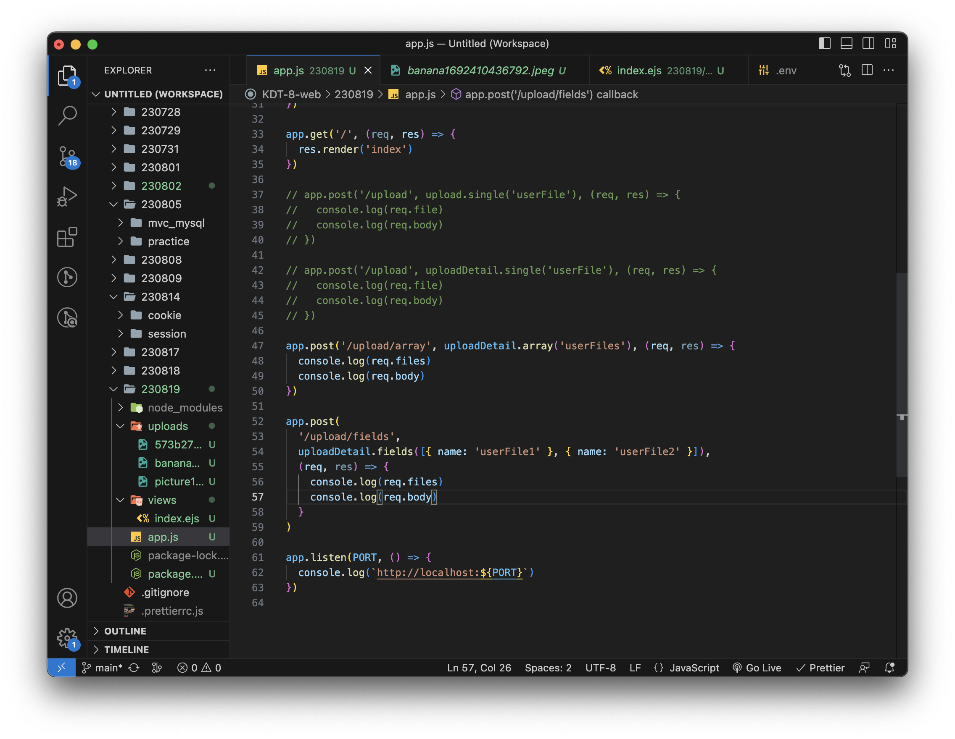
Task: Collapse the uploads folder
Action: pyautogui.click(x=159, y=426)
